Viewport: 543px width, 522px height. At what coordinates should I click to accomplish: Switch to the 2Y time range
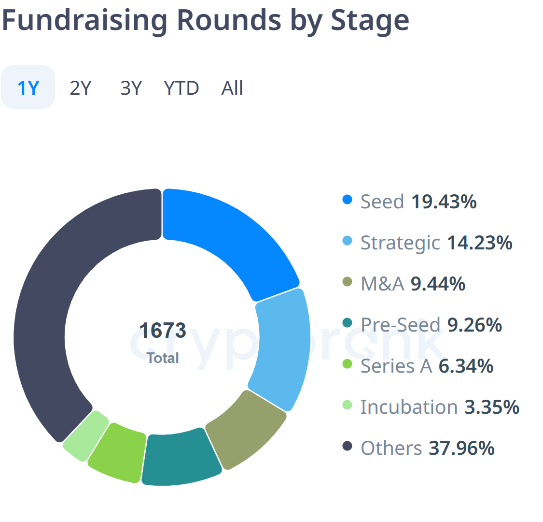click(x=81, y=88)
